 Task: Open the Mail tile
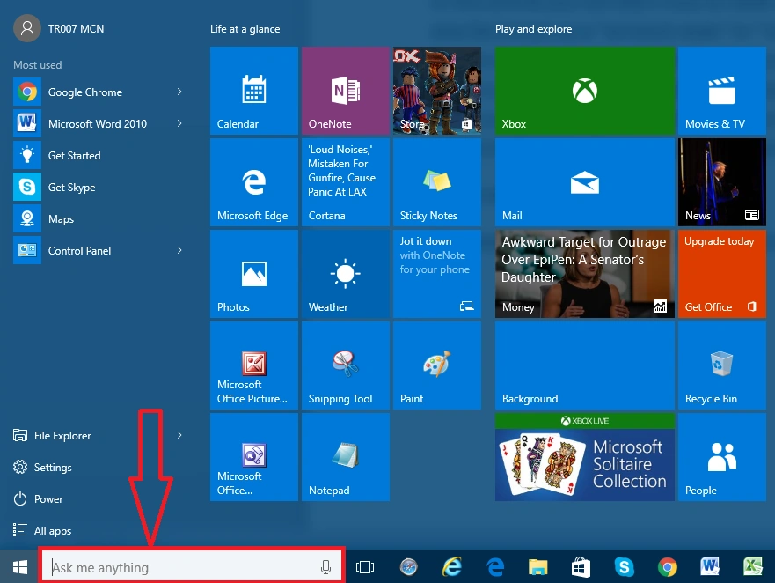tap(585, 182)
